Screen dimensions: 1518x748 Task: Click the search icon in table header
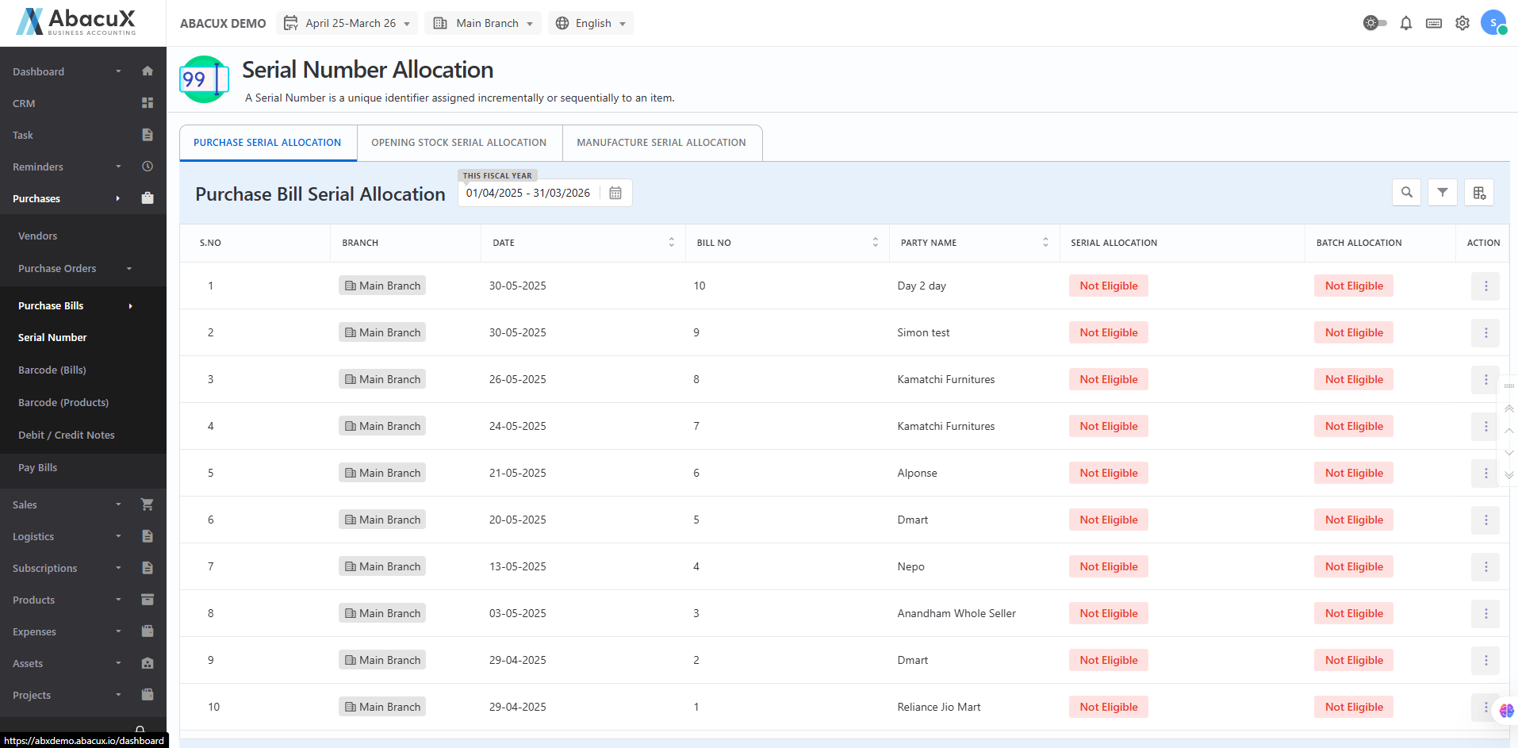point(1406,193)
